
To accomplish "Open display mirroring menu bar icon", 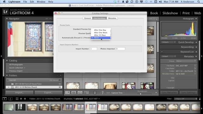I will pyautogui.click(x=141, y=2).
